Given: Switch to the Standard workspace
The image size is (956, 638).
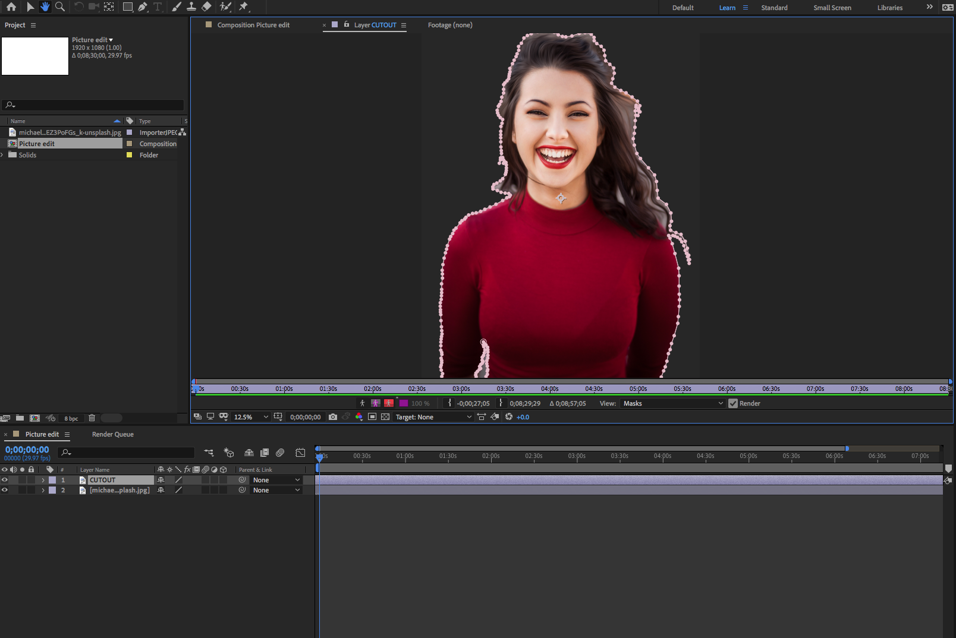Looking at the screenshot, I should click(x=774, y=8).
